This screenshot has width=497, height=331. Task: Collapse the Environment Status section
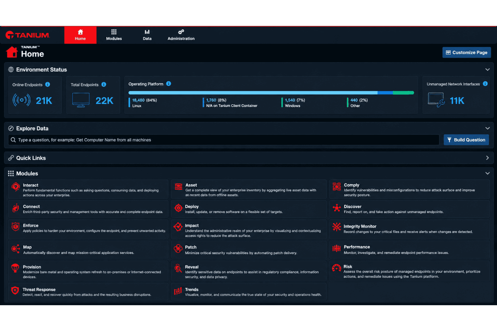click(x=487, y=70)
